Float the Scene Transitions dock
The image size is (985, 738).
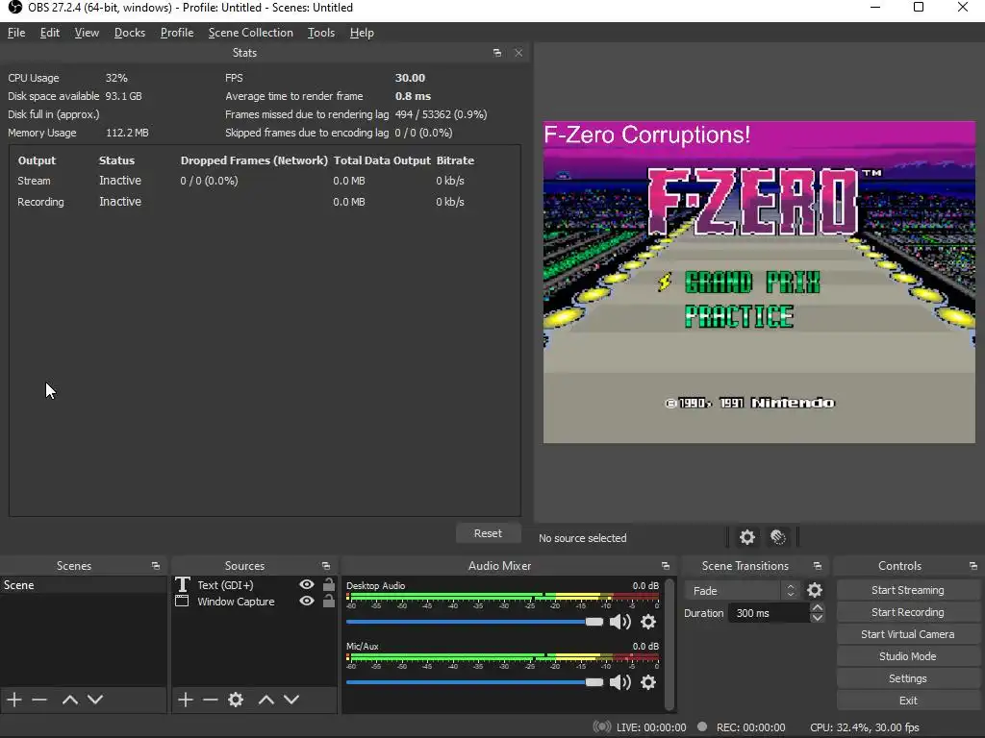tap(817, 566)
